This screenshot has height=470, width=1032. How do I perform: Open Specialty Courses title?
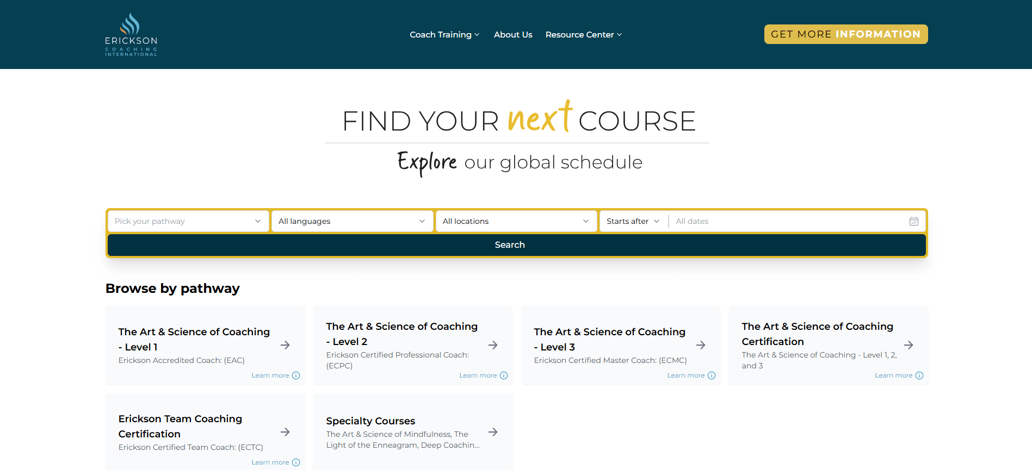[x=370, y=421]
